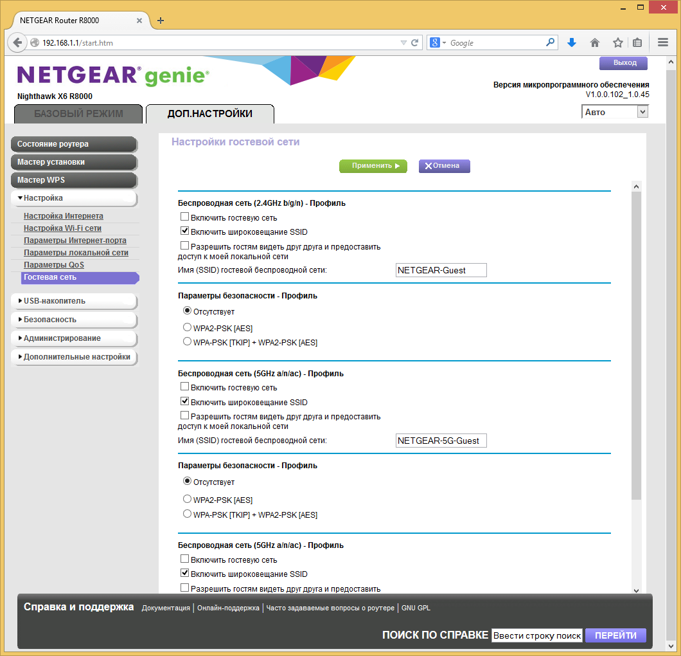681x656 pixels.
Task: Edit the NETGEAR-5G-Guest SSID field
Action: (x=441, y=441)
